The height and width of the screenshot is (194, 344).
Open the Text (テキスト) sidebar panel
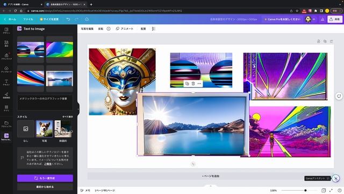6,82
